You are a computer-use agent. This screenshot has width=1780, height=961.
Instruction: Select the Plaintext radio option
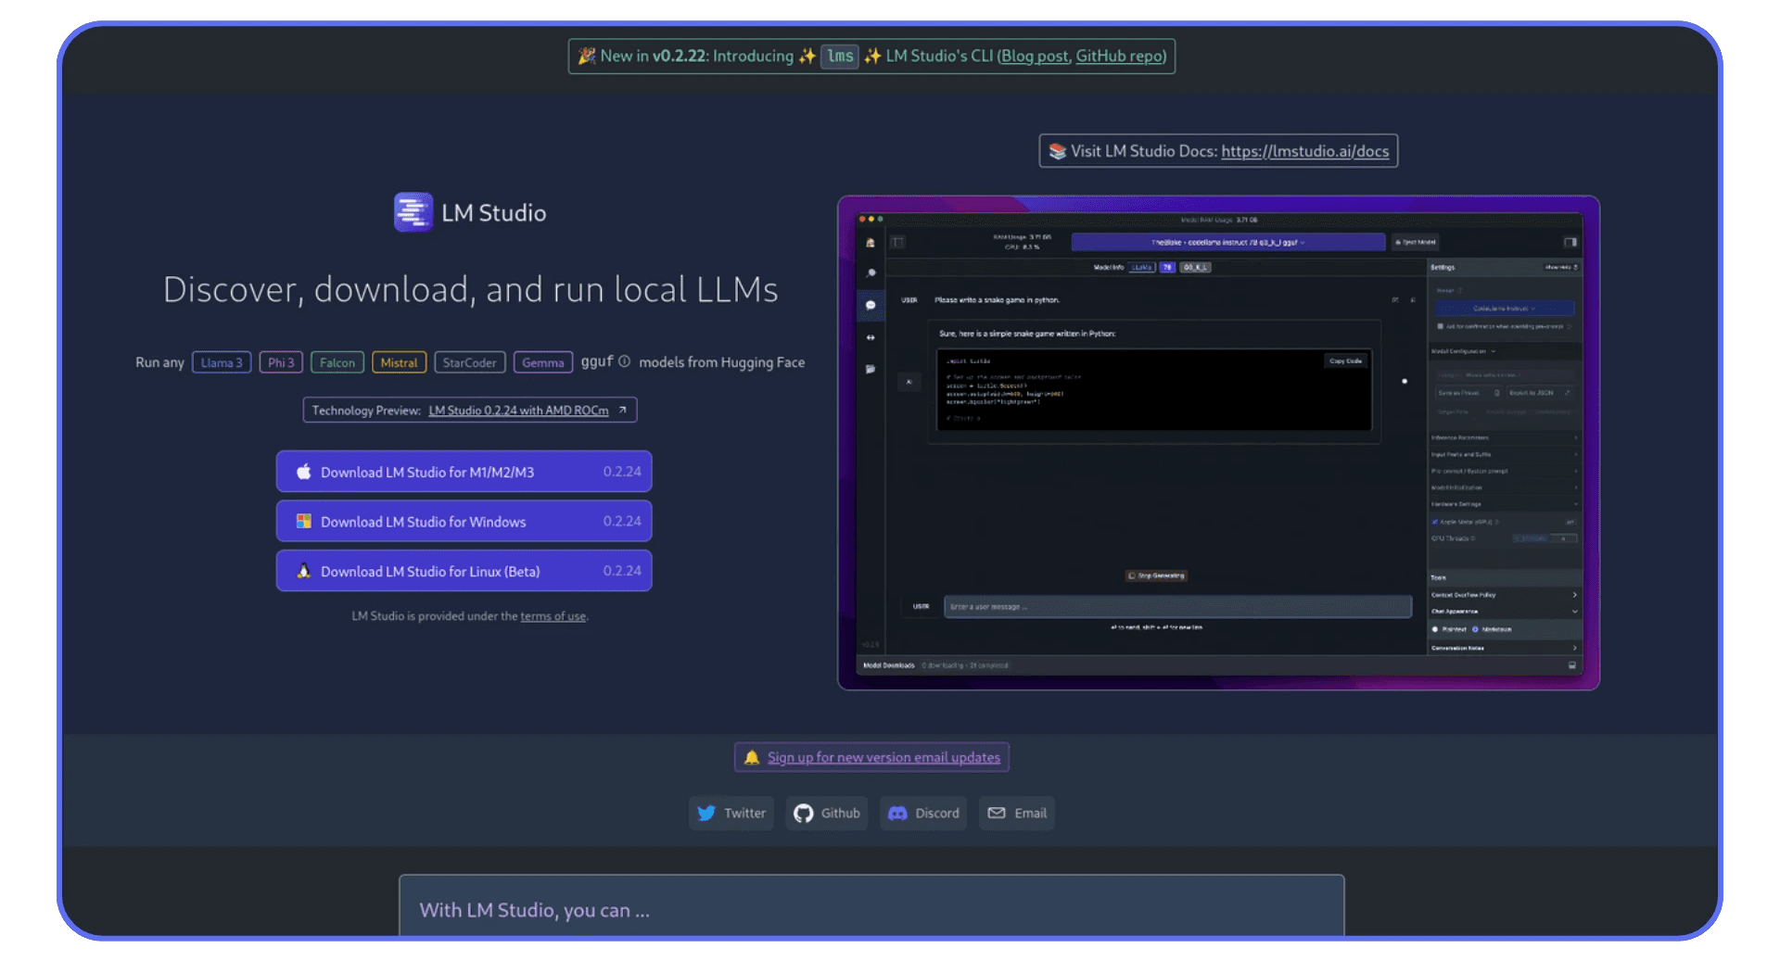coord(1434,629)
